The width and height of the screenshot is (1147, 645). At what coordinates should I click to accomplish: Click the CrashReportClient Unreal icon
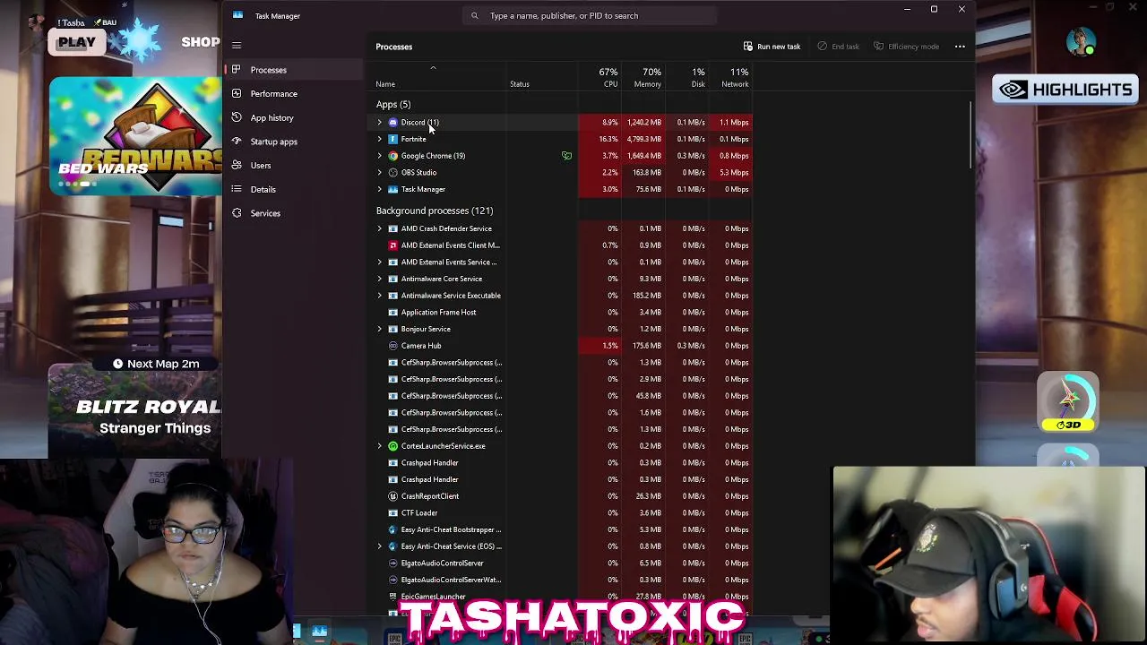[392, 496]
